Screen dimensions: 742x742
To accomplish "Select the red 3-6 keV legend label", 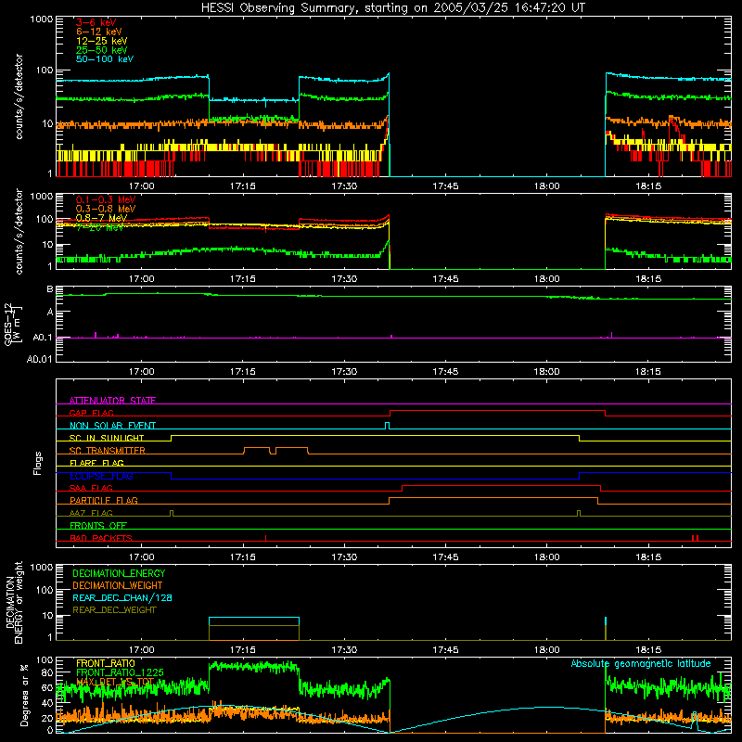I will tap(96, 22).
